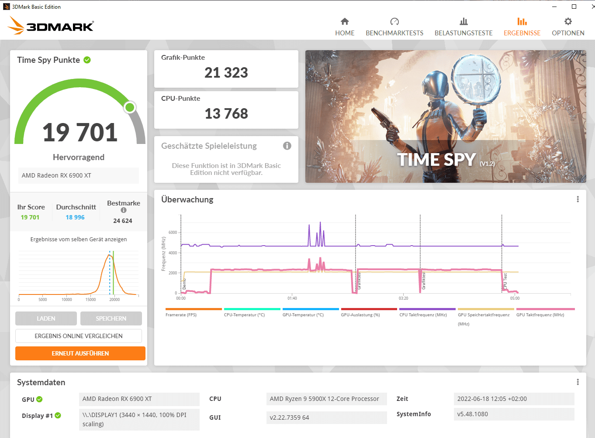595x438 pixels.
Task: Click Demo marker in monitoring chart
Action: pos(184,284)
